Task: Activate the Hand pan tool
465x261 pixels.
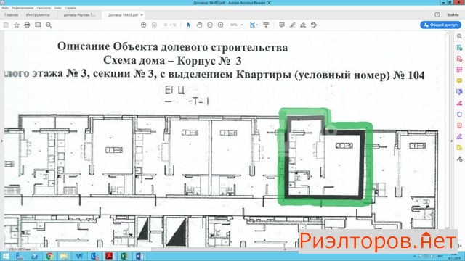Action: click(199, 25)
